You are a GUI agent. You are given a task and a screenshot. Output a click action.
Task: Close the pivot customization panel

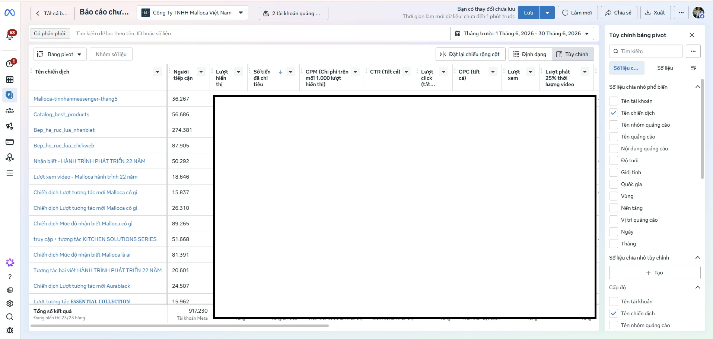pos(692,35)
